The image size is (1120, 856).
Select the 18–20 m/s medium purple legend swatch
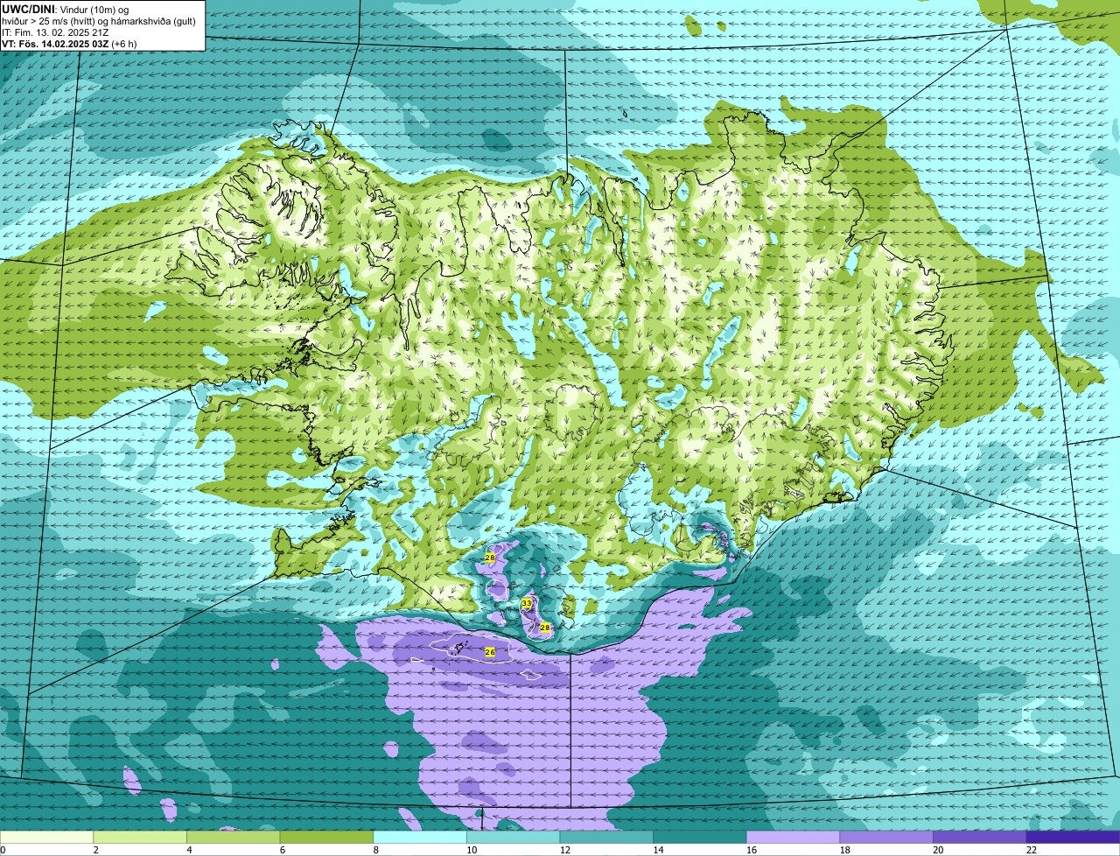886,837
